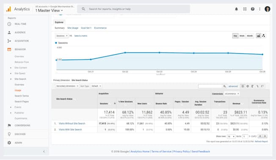Screen dimensions: 276x160
Task: Open the user account avatar
Action: [x=268, y=9]
